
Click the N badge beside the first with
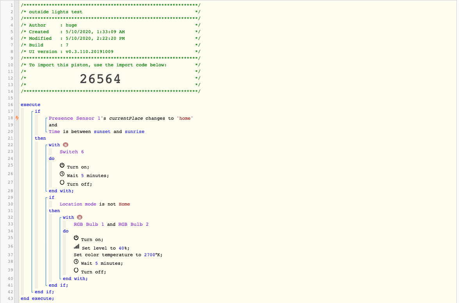[x=66, y=145]
